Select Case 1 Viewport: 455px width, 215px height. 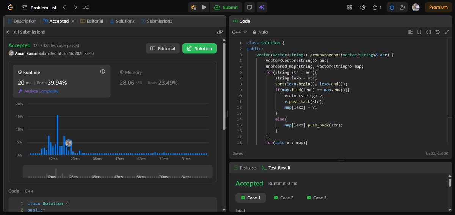pyautogui.click(x=251, y=198)
